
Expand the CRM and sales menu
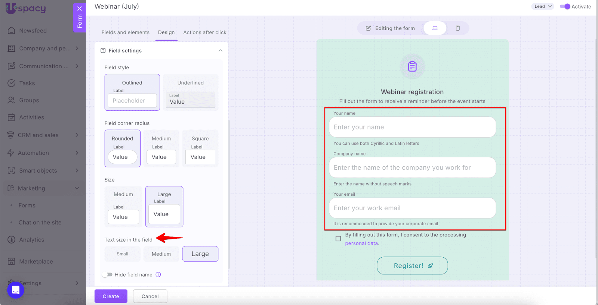coord(77,135)
